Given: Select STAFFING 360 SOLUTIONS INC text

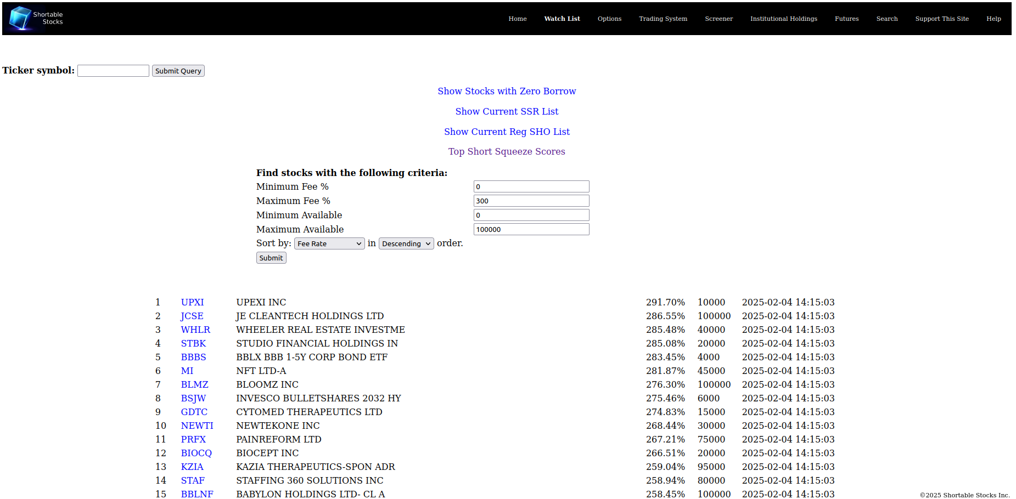Looking at the screenshot, I should (x=310, y=480).
